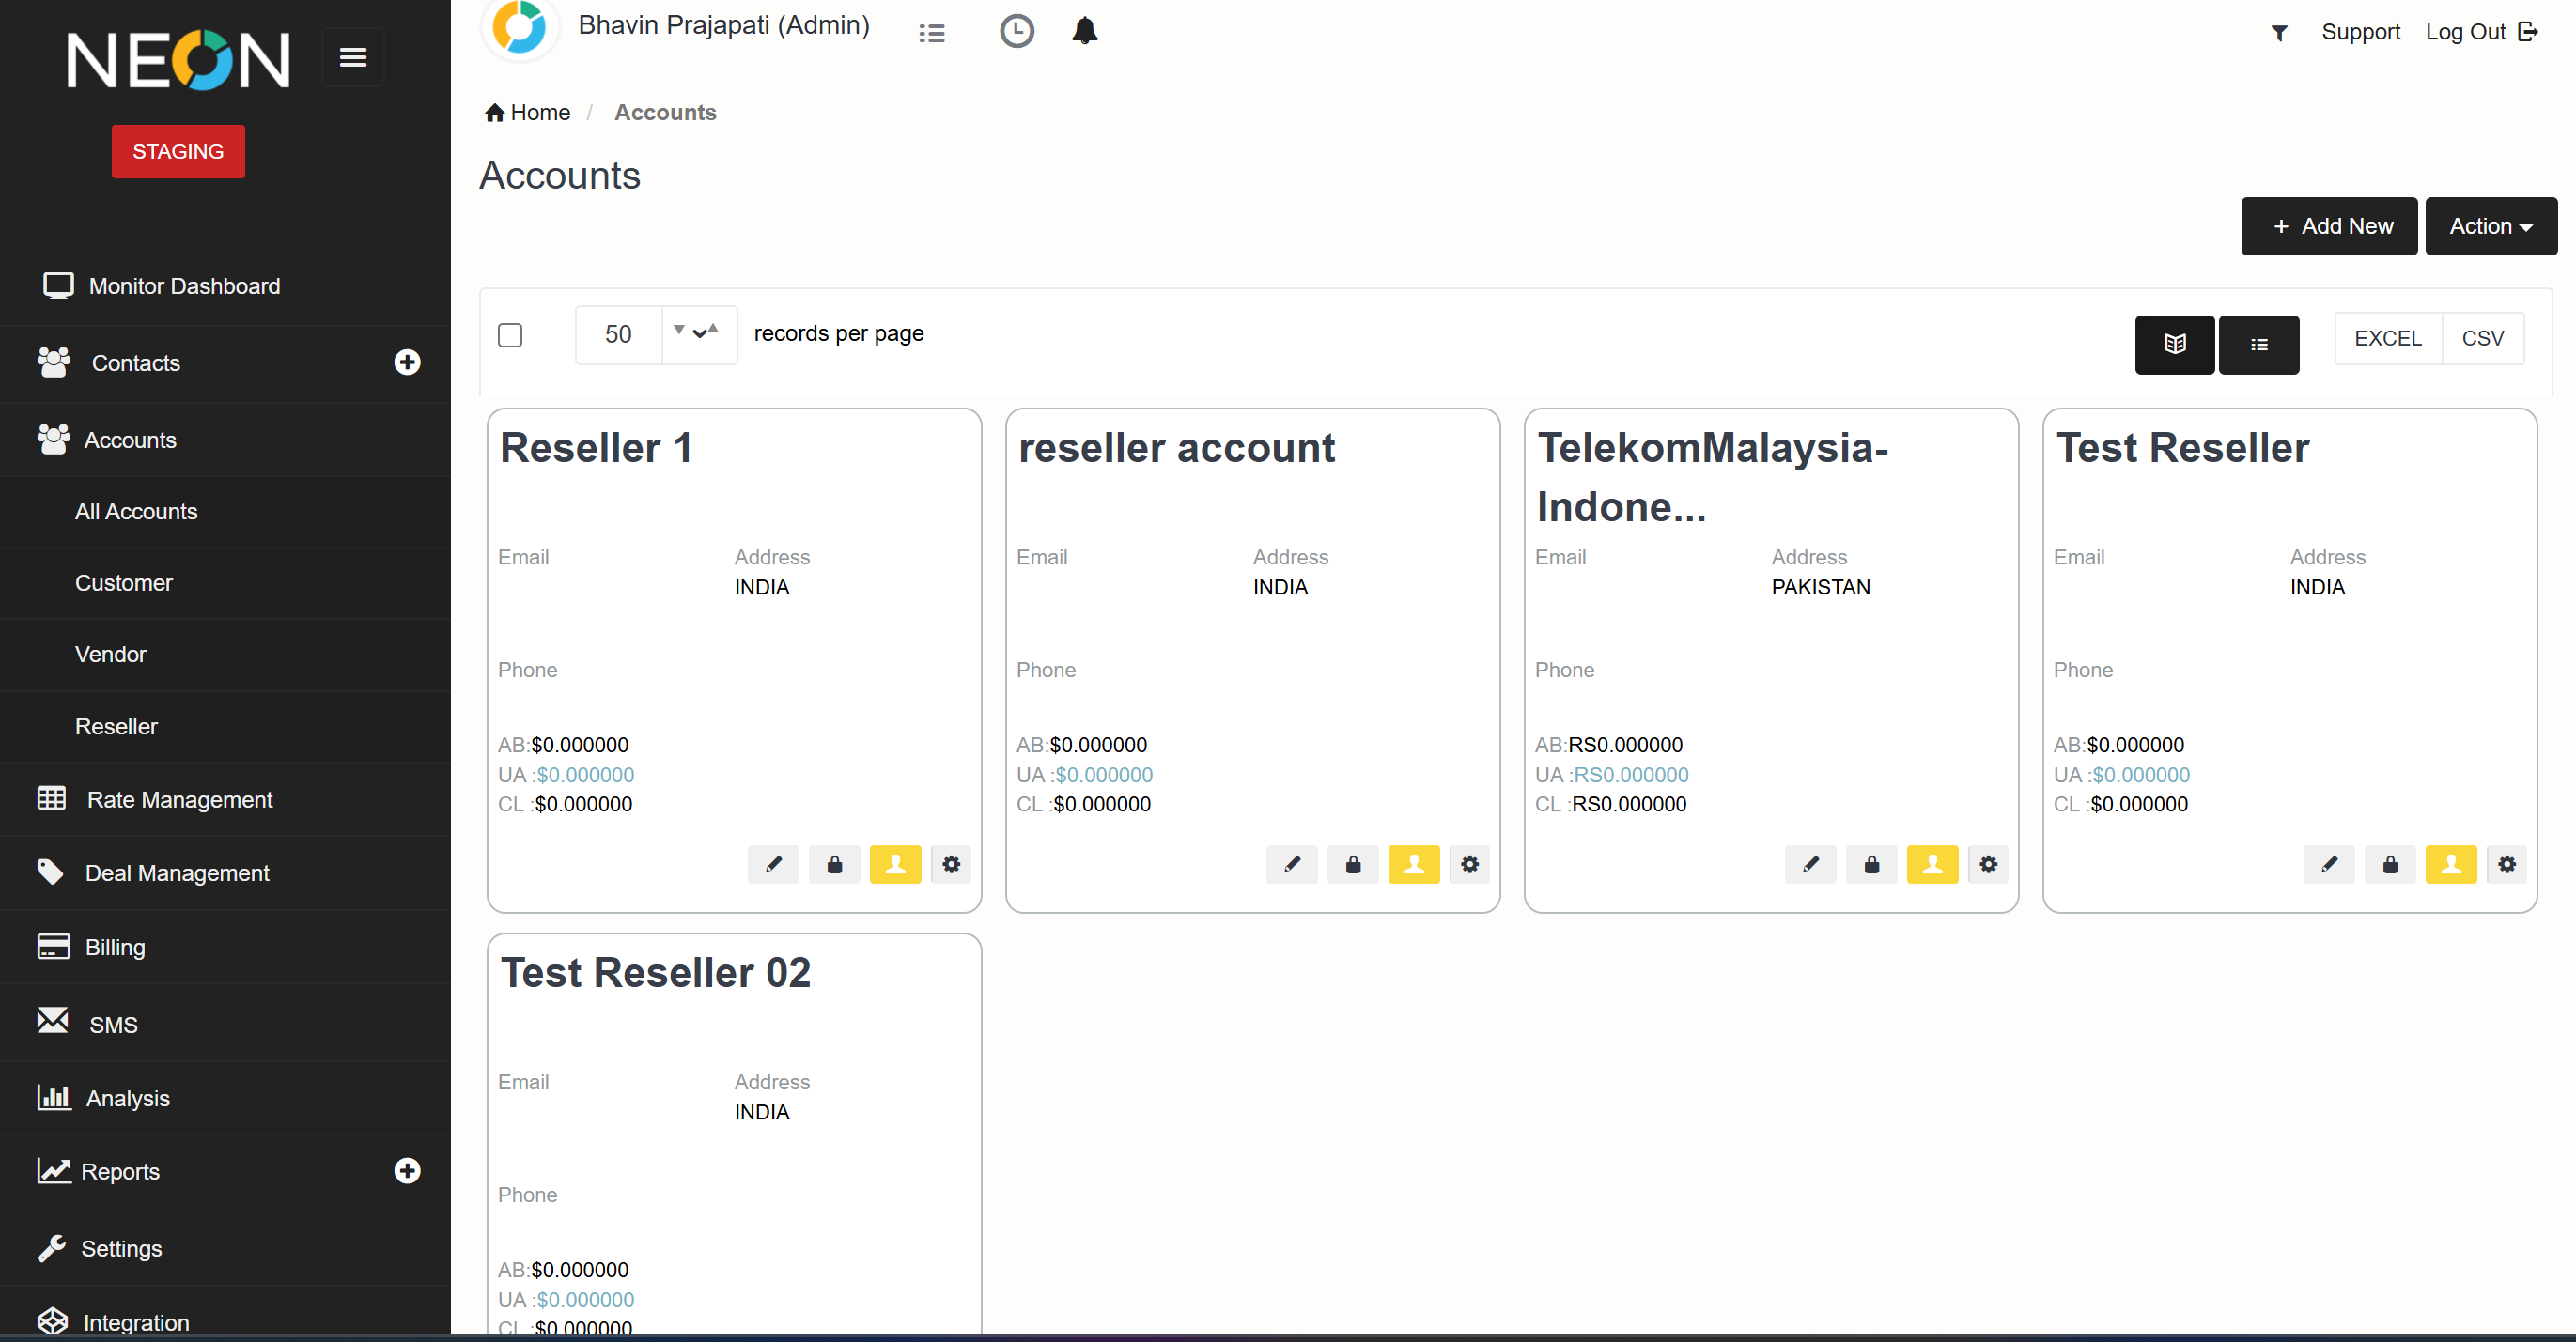
Task: Click the notification bell icon
Action: [x=1084, y=31]
